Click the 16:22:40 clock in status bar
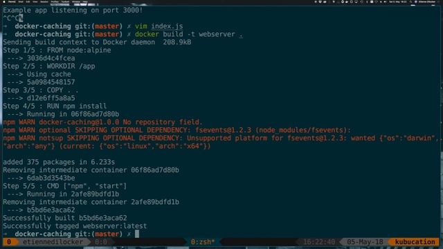443x249 pixels. [x=319, y=242]
